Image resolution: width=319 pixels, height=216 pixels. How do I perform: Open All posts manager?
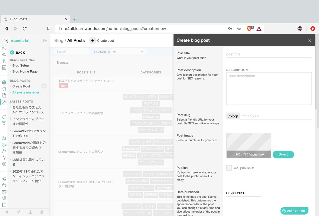pos(26,92)
